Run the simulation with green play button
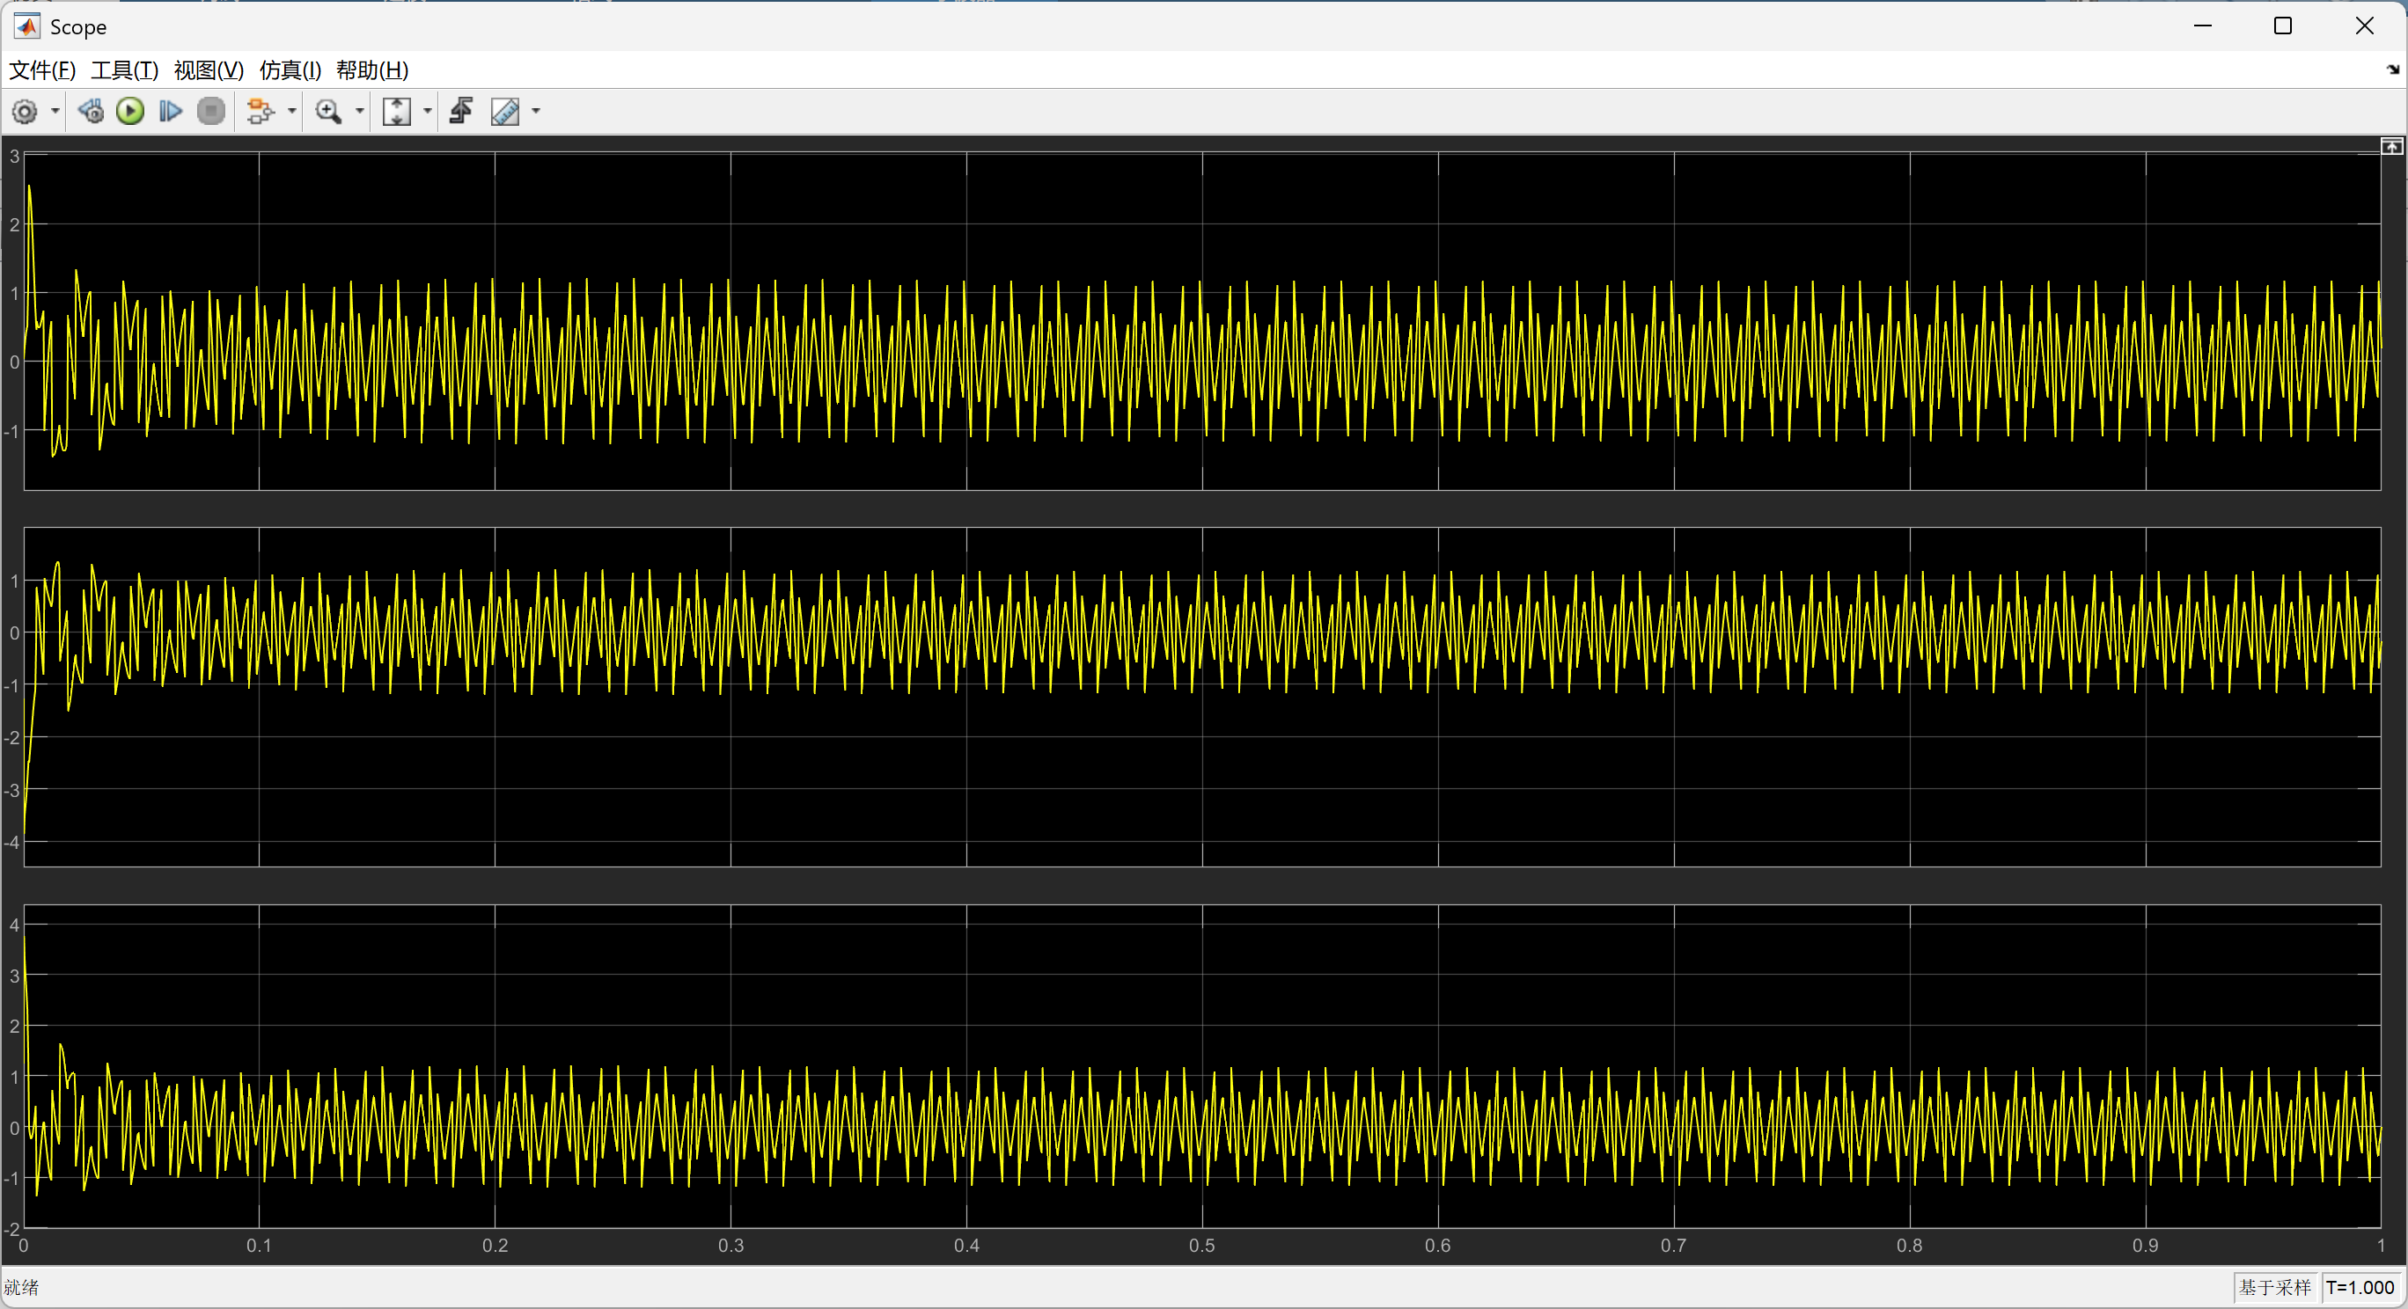 (x=130, y=112)
